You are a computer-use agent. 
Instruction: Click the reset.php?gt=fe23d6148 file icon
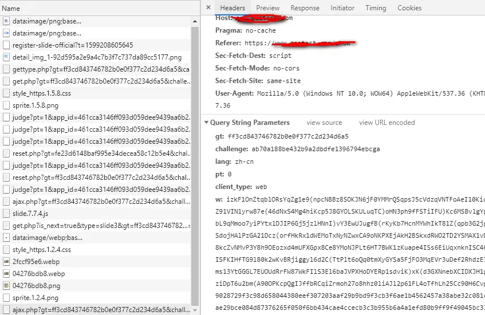(6, 153)
